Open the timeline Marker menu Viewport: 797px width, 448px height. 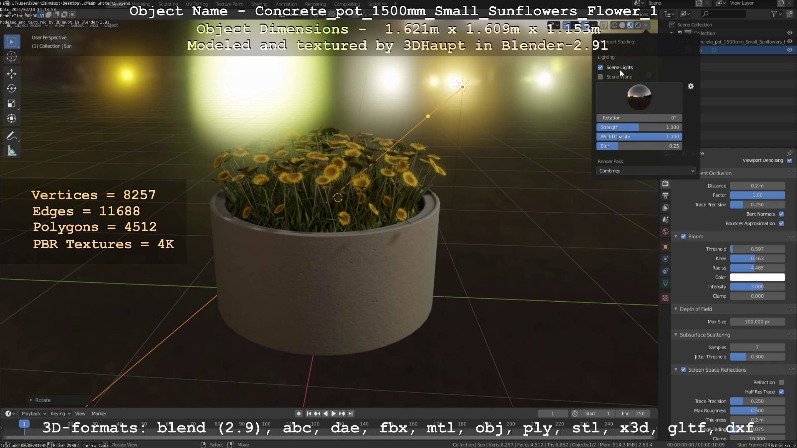pos(99,413)
